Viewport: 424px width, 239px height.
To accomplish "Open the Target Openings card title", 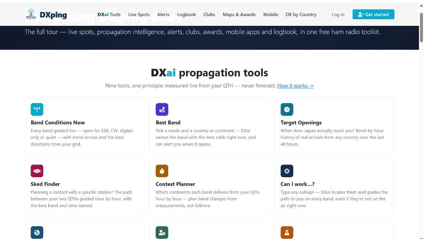I will coord(301,123).
